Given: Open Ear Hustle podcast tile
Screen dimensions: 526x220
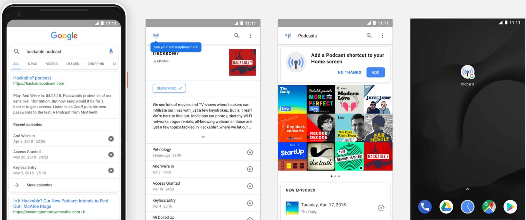Looking at the screenshot, I should point(378,128).
